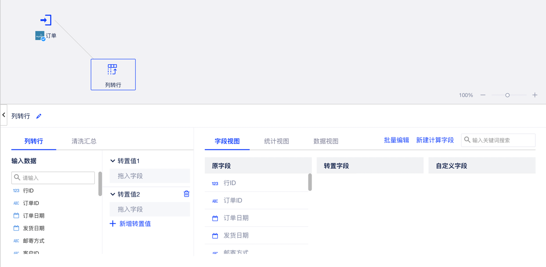Open the 统计视图 tab

(277, 141)
